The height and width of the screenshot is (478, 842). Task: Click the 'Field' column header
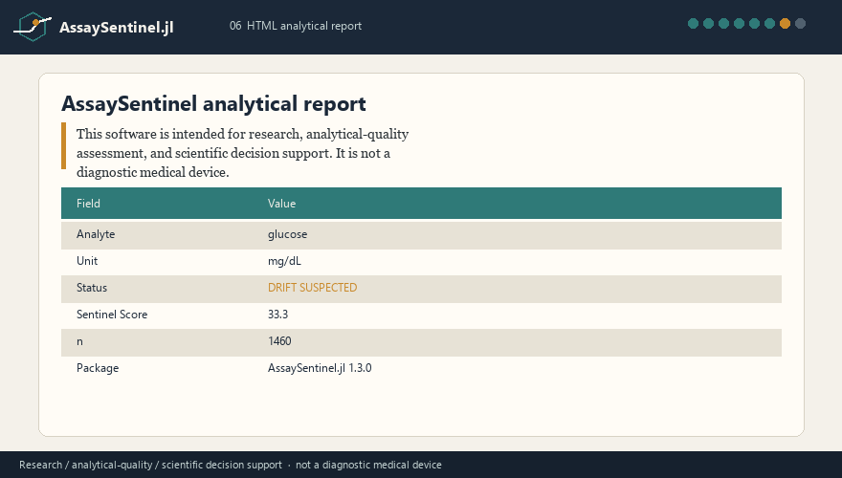point(88,204)
